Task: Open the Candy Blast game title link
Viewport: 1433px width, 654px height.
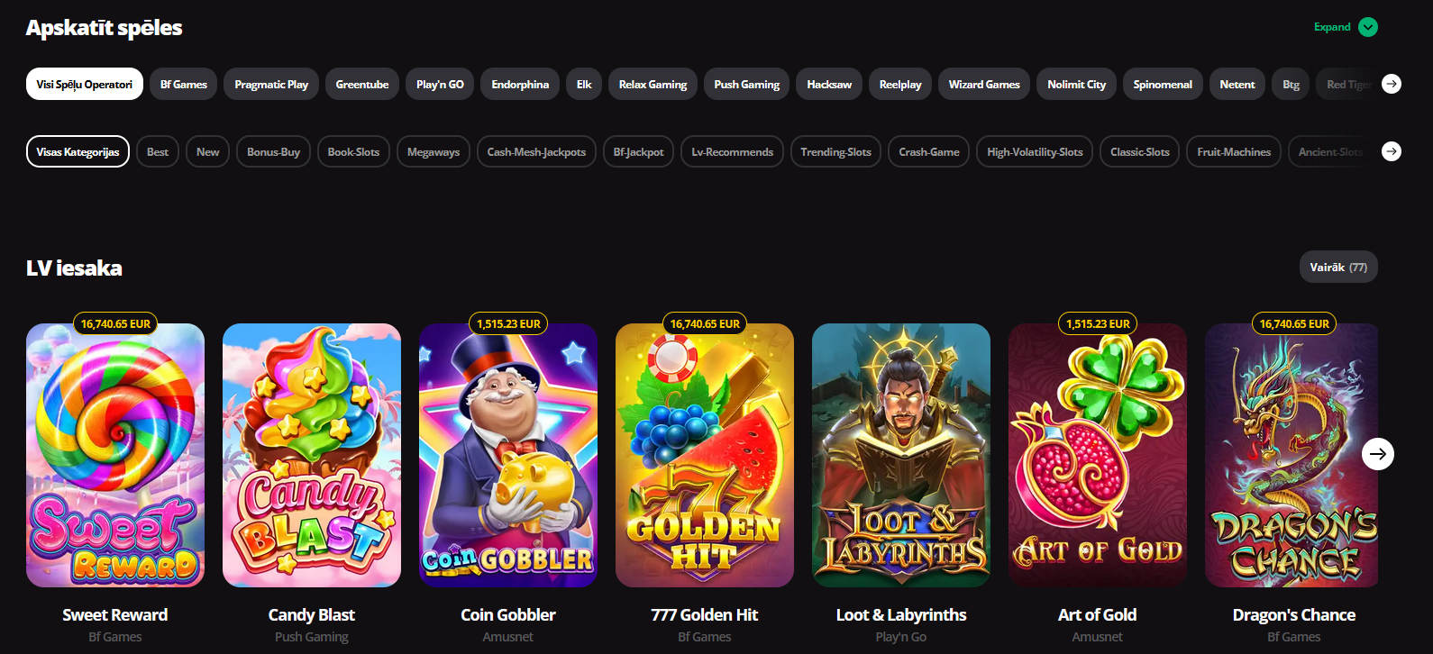Action: 312,614
